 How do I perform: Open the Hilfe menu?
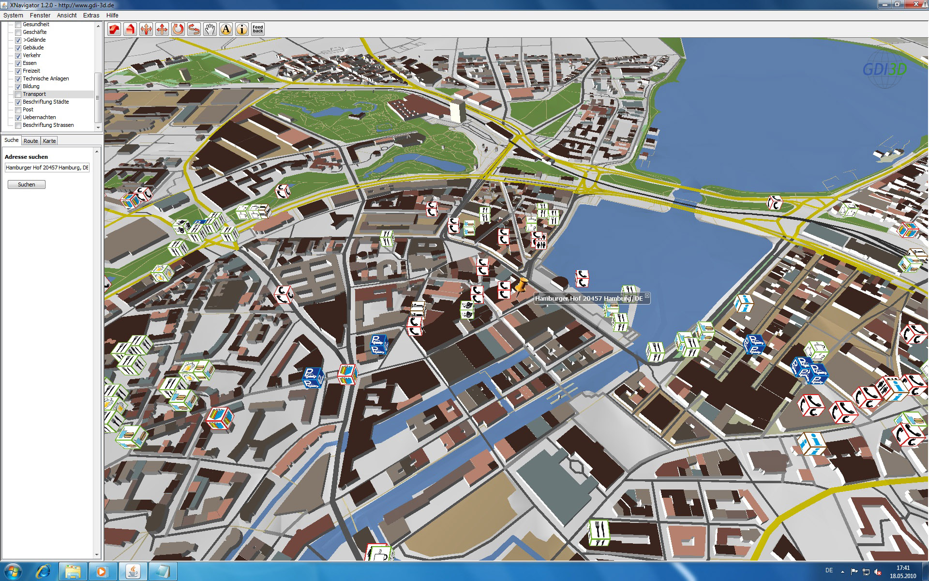coord(112,15)
